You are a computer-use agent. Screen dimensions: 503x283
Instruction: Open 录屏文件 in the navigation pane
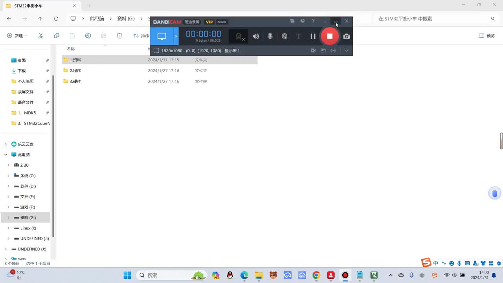point(26,92)
